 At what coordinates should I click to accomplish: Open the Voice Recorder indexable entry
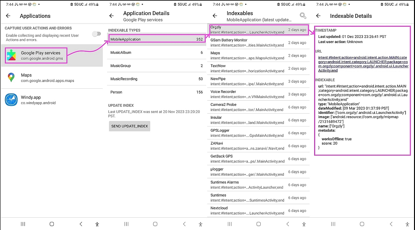(x=258, y=94)
